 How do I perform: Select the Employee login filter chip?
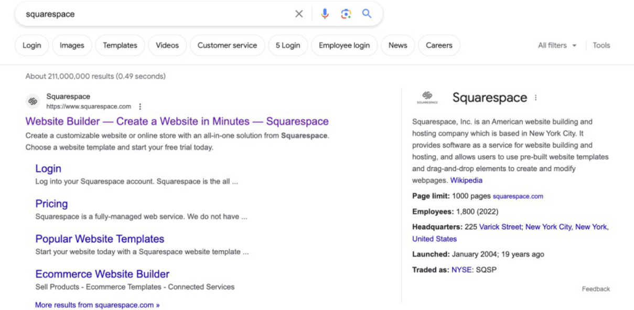coord(344,45)
